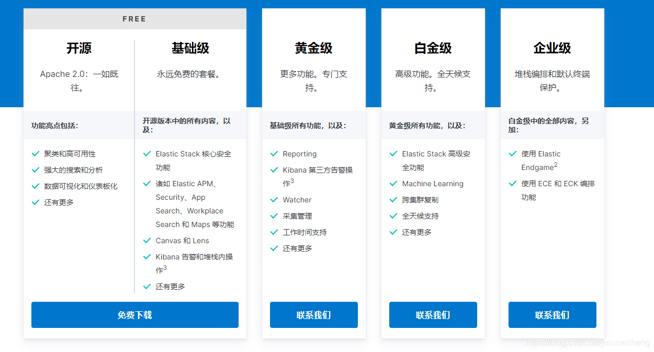This screenshot has width=654, height=352.
Task: Click the checkmark beside 跨集群复制
Action: coord(393,200)
